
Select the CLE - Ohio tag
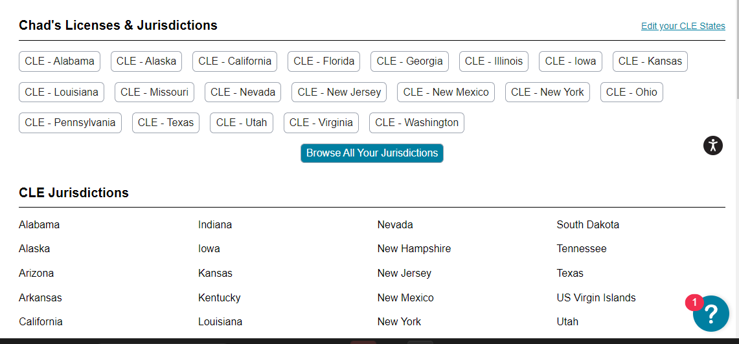631,92
